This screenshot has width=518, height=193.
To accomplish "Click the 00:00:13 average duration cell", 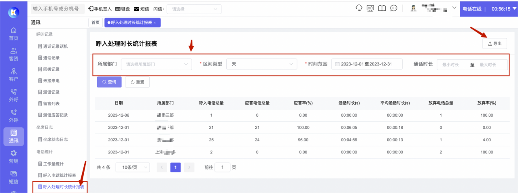I will click(x=395, y=140).
